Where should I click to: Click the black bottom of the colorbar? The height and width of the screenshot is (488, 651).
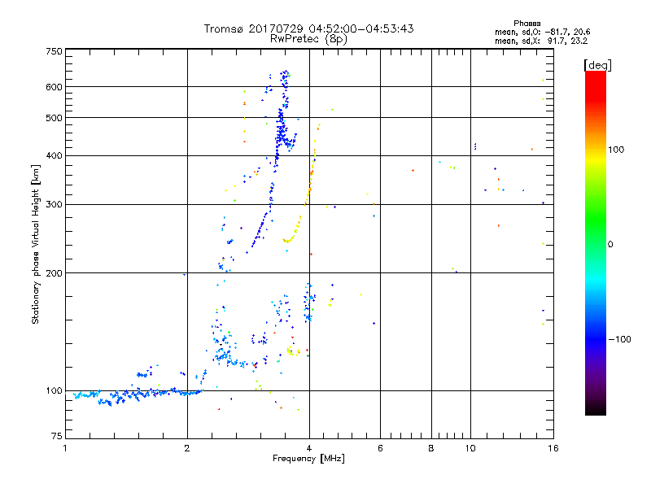[596, 409]
